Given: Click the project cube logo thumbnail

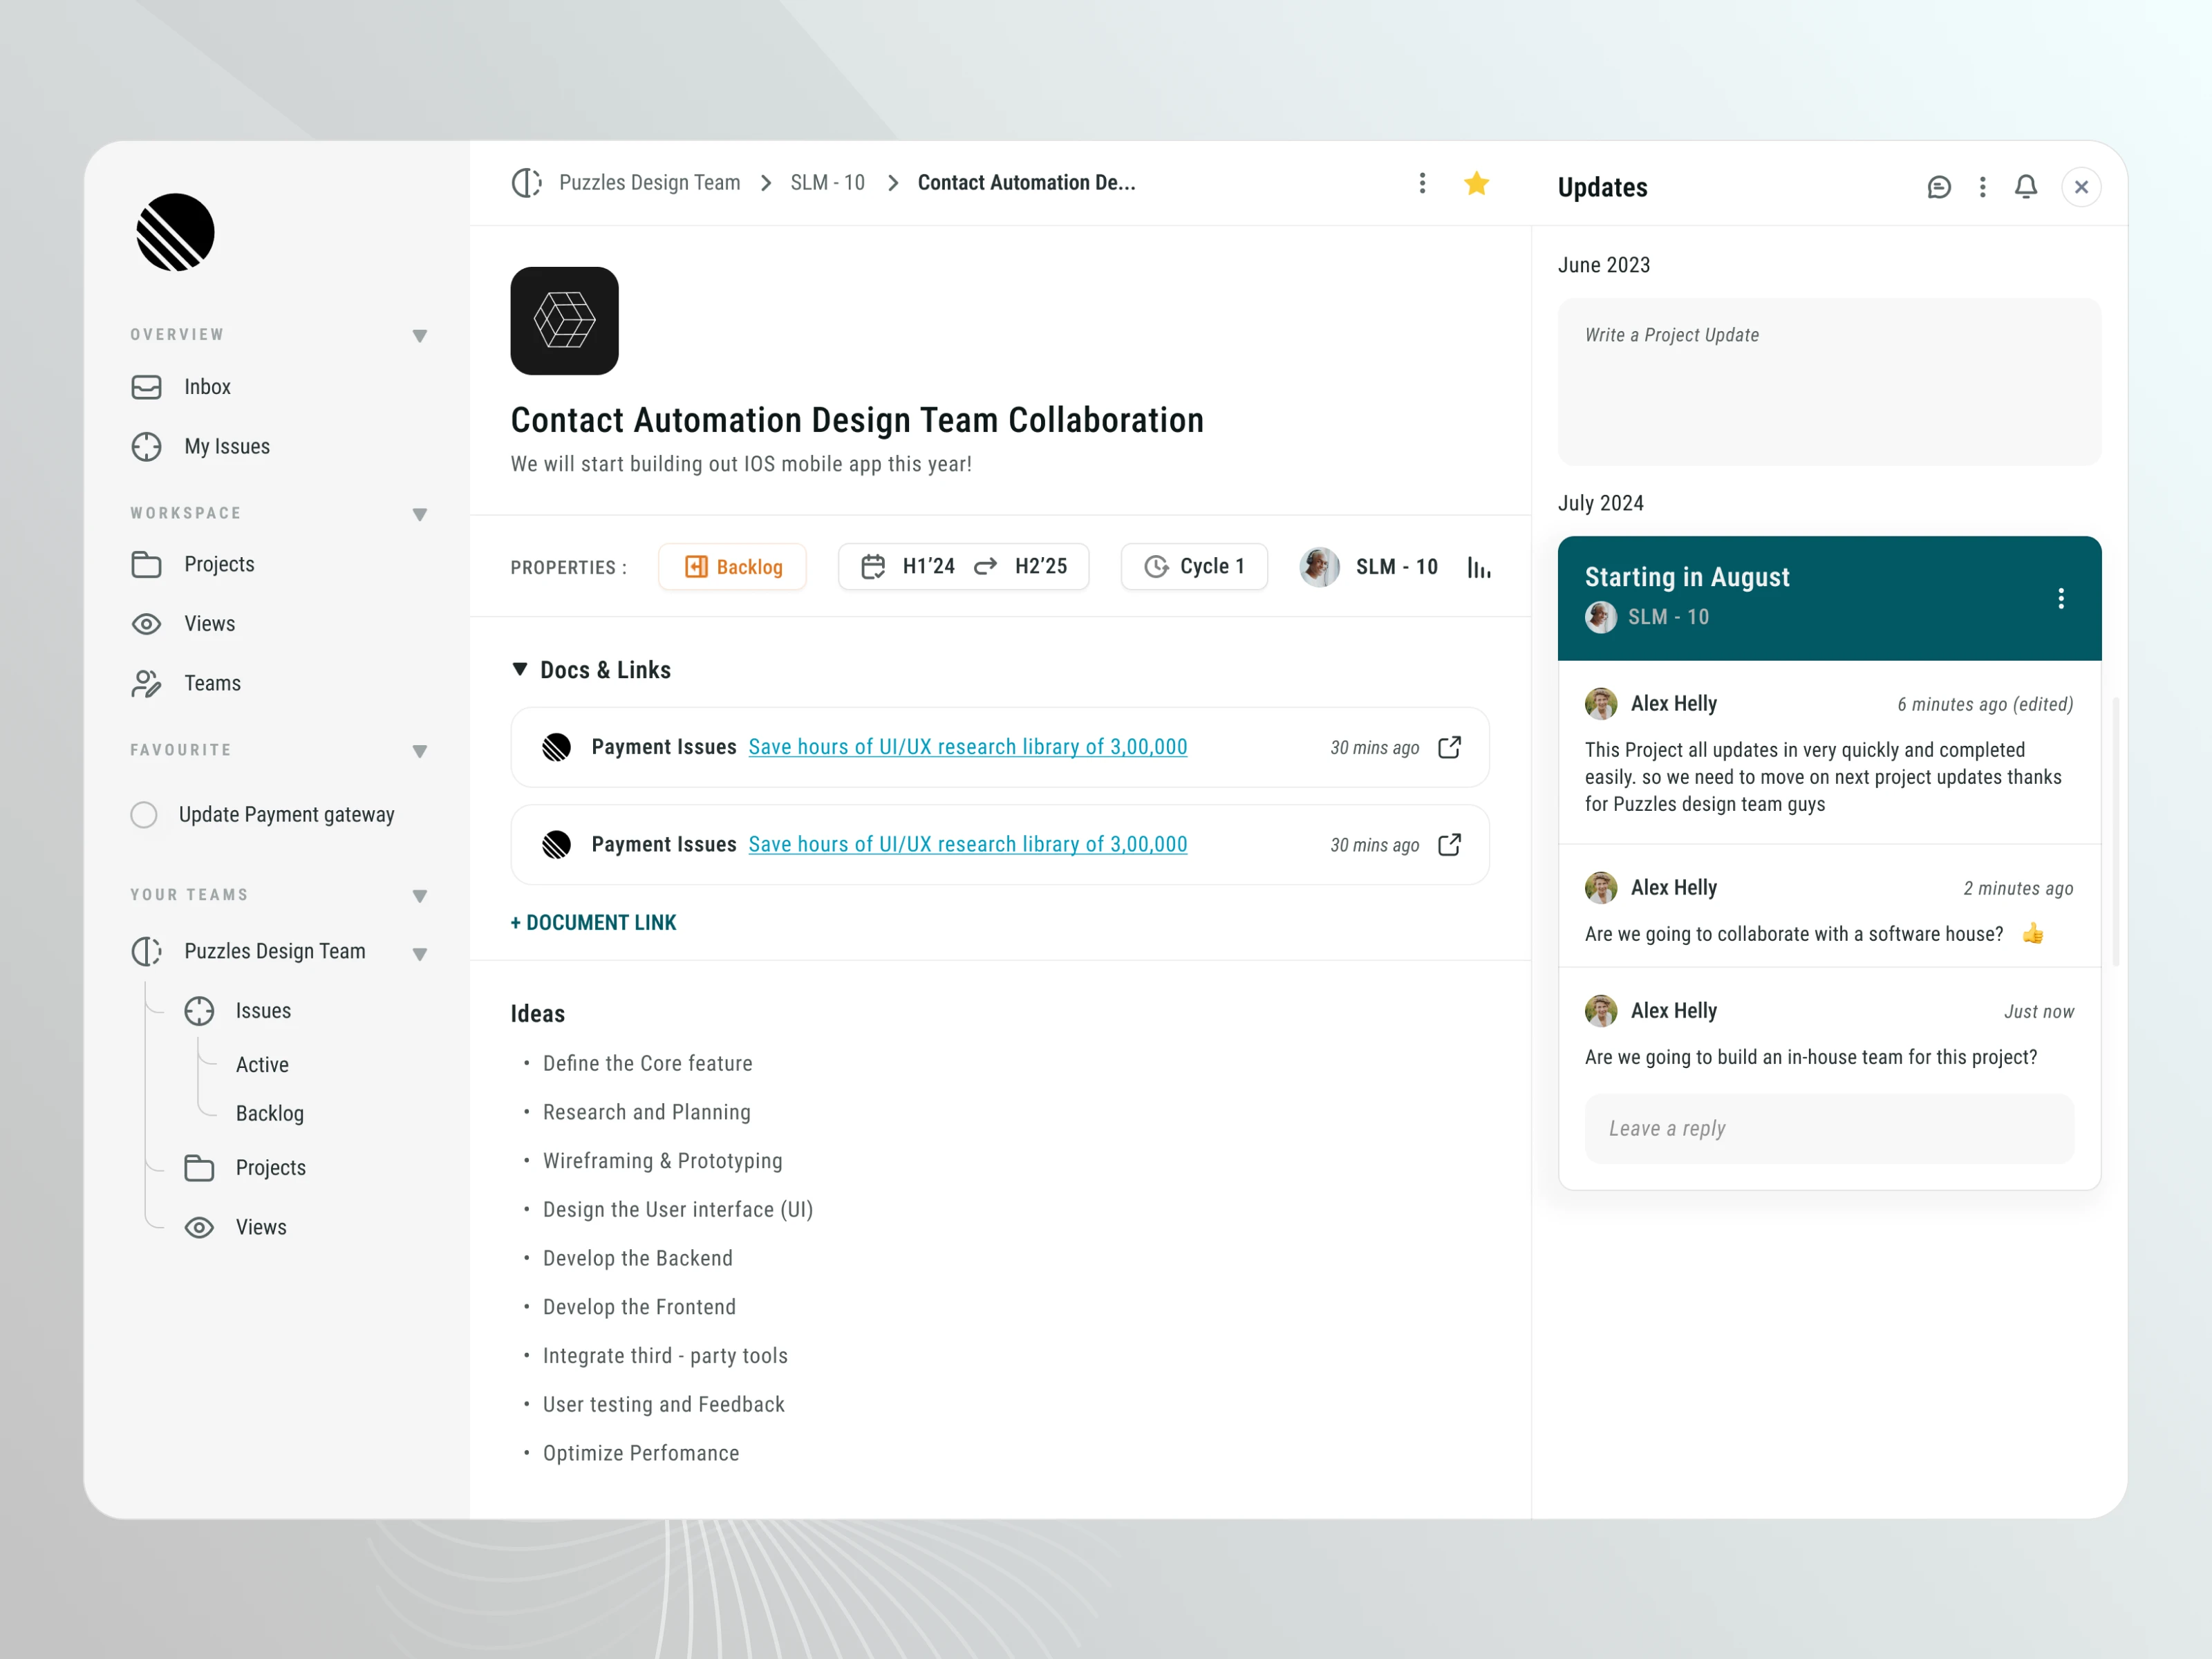Looking at the screenshot, I should [564, 321].
